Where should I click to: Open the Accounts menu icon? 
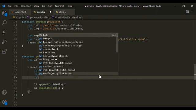point(4,92)
